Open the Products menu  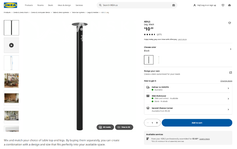29,5
